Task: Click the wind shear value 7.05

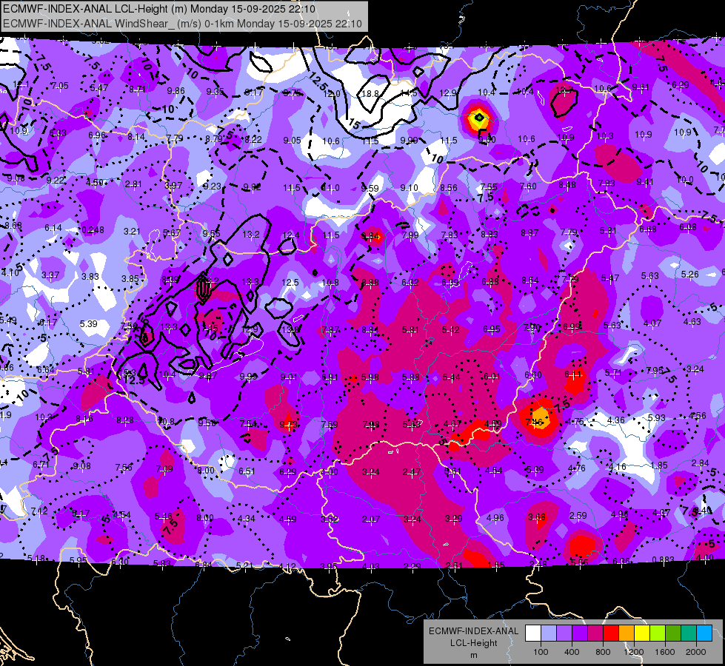Action: pos(60,86)
